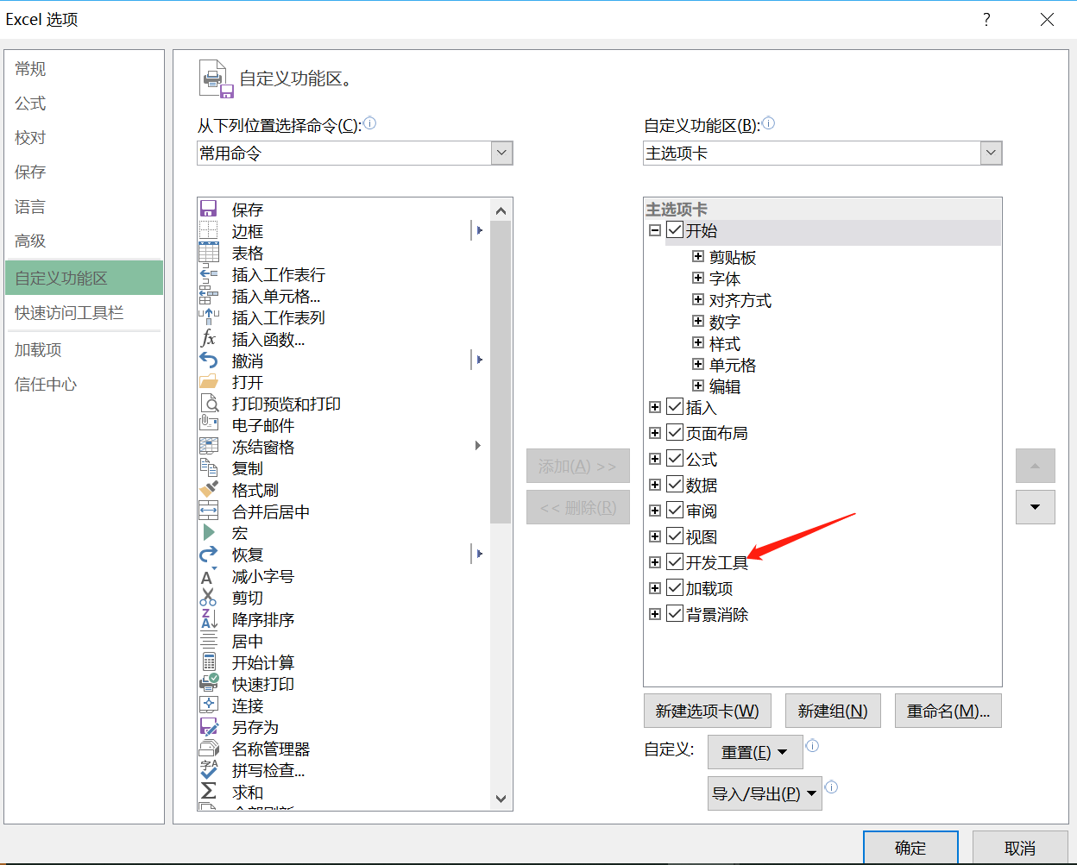Screen dimensions: 1077x865
Task: Open the 常规 options category
Action: [x=84, y=69]
